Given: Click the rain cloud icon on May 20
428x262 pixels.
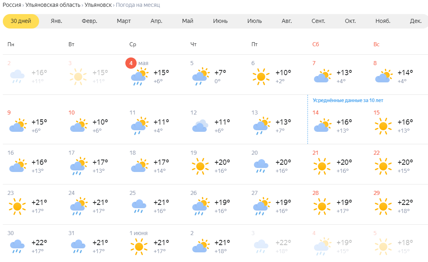Looking at the screenshot, I should tap(261, 166).
